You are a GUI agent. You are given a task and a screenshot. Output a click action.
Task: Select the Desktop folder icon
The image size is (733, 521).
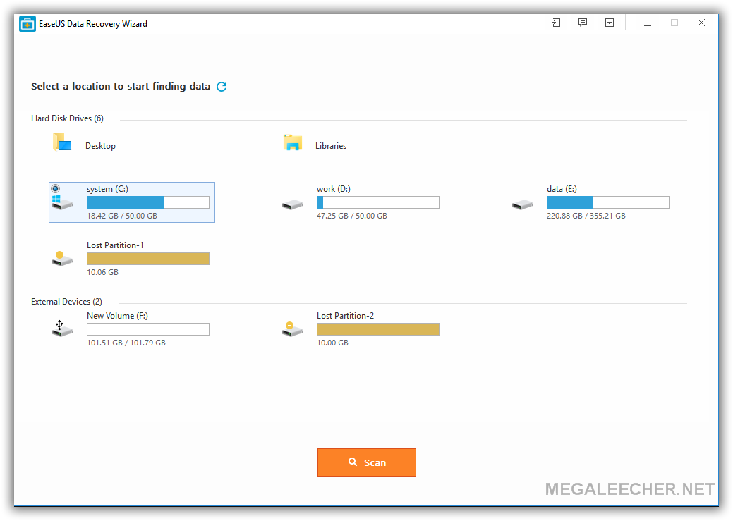[x=61, y=142]
